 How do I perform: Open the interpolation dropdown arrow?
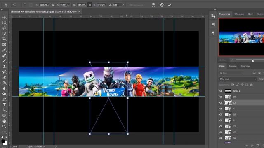[x=123, y=5]
